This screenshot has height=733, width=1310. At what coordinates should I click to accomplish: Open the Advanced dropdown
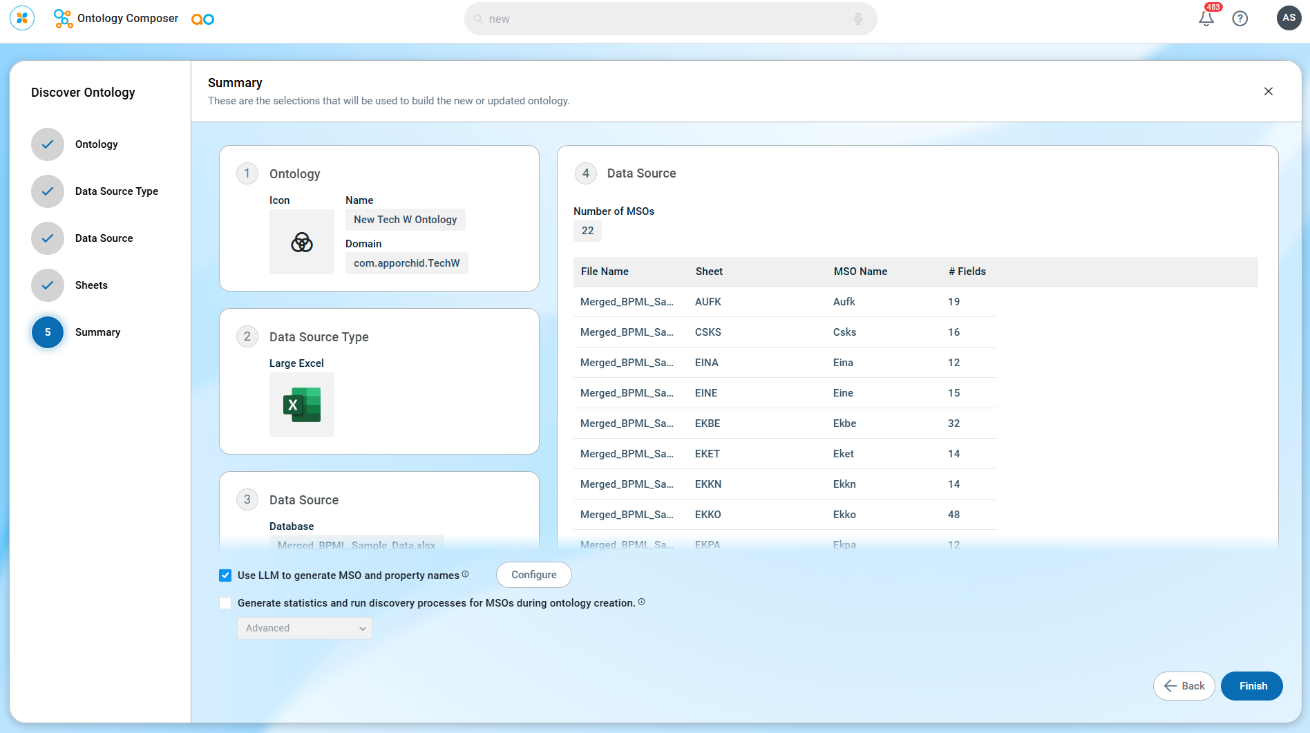click(305, 628)
